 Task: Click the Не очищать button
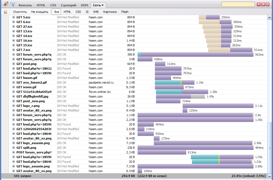pyautogui.click(x=40, y=12)
